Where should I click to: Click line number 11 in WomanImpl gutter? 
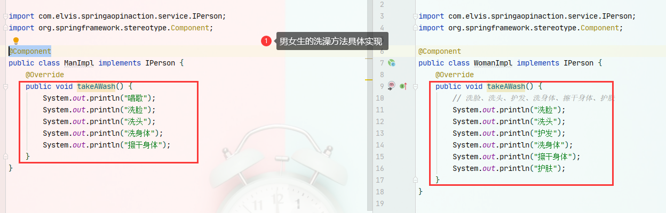point(379,110)
